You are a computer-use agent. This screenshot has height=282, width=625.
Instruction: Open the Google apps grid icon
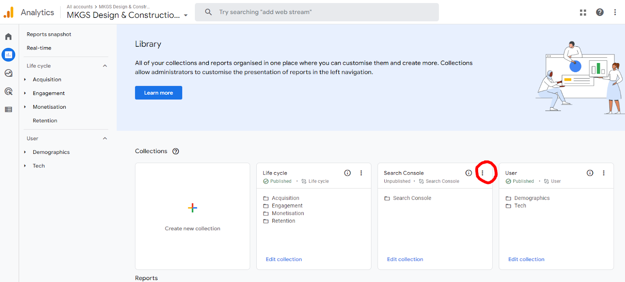click(x=583, y=12)
